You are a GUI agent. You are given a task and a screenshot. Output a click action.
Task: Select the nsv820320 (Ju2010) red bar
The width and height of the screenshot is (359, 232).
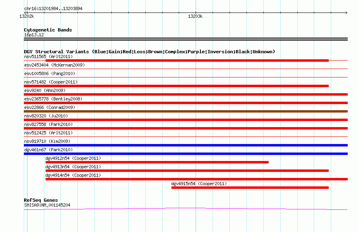[186, 120]
